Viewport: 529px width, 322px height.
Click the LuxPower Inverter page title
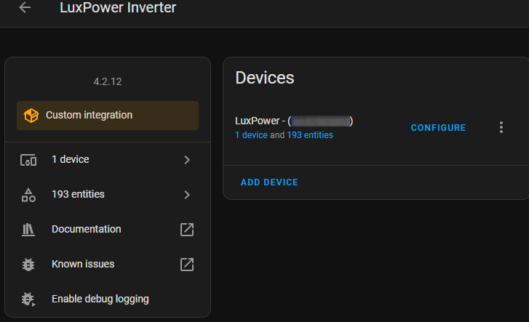point(118,7)
